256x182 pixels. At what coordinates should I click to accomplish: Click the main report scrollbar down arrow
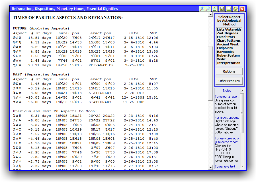pos(211,168)
